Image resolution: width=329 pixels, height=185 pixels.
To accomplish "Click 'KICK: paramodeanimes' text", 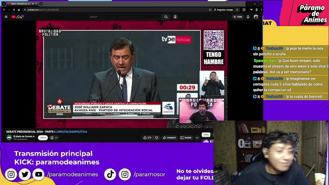I will [x=57, y=162].
